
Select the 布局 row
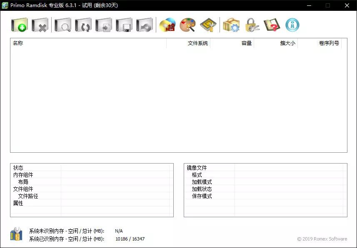pyautogui.click(x=92, y=182)
